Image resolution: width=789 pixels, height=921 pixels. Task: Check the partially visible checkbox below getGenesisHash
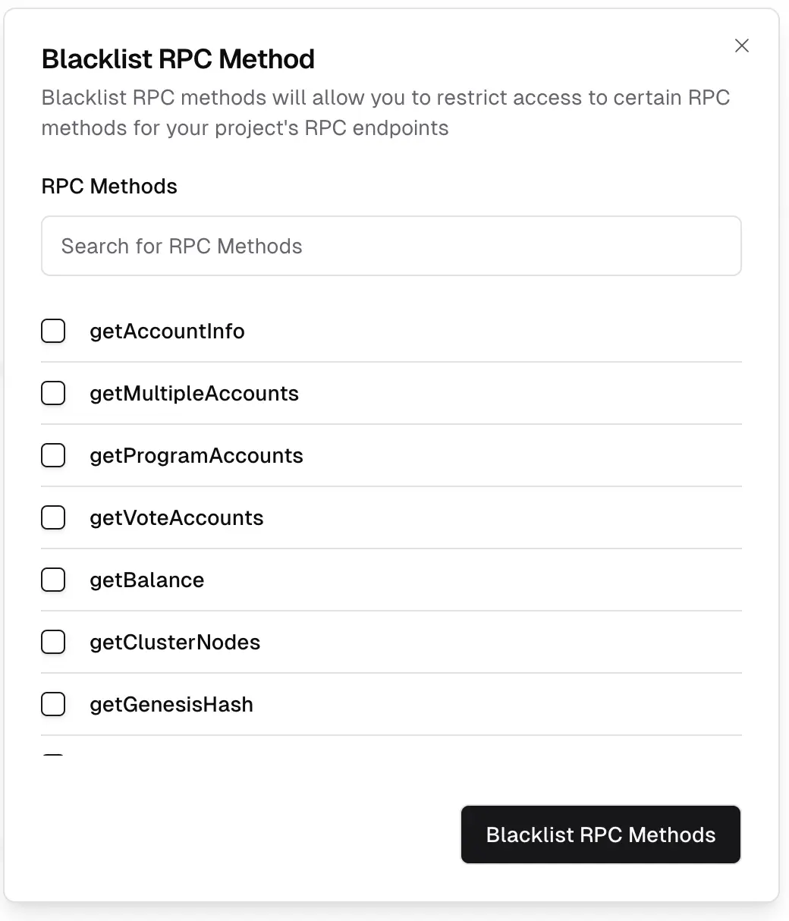pos(53,759)
